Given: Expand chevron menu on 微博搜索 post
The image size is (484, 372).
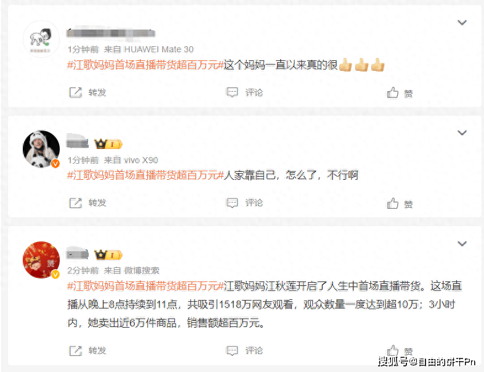Looking at the screenshot, I should tap(462, 243).
